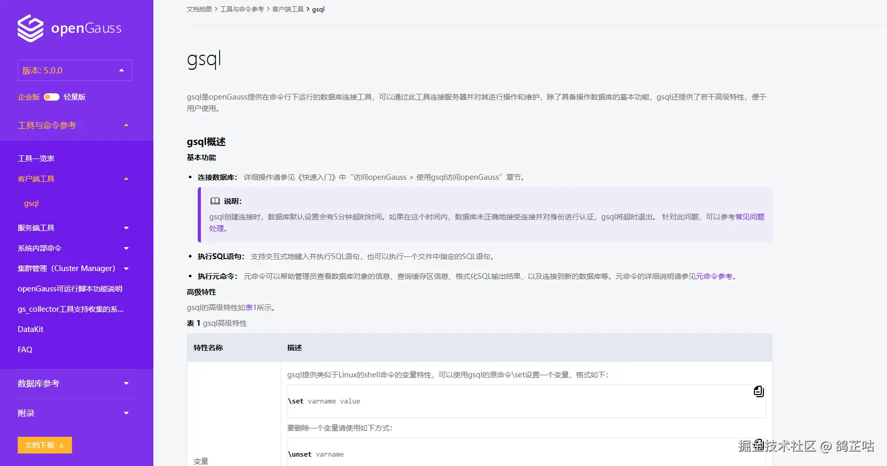Viewport: 887px width, 466px height.
Task: Expand 集群管理 (Cluster Manager) submenu
Action: pyautogui.click(x=126, y=268)
